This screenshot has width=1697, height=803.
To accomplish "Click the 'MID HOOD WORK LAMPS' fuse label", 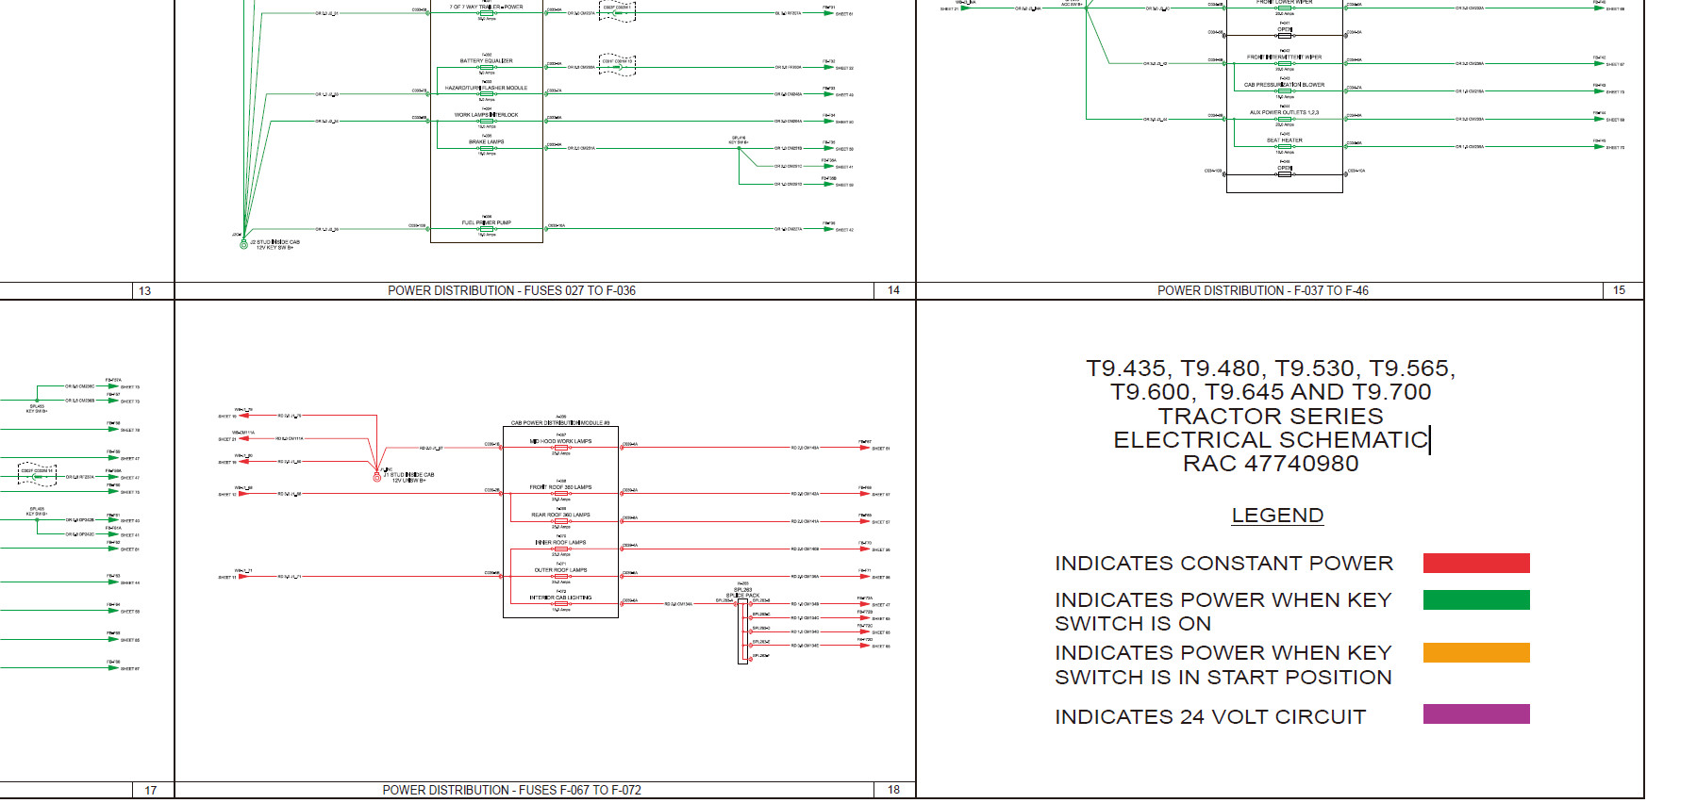I will click(x=560, y=441).
